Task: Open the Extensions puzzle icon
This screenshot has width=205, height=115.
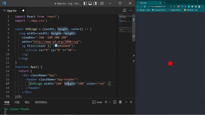Action: tap(192, 6)
